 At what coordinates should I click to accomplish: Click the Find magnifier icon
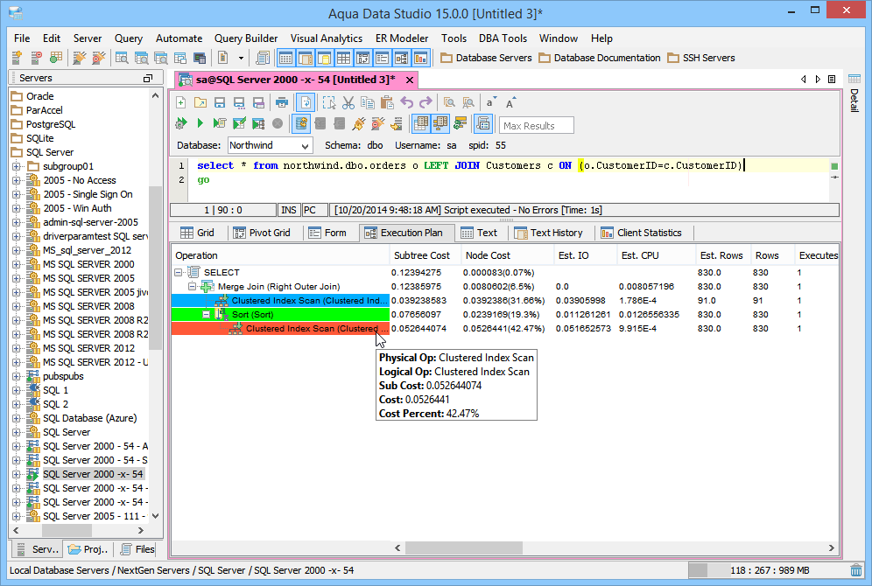pyautogui.click(x=449, y=102)
